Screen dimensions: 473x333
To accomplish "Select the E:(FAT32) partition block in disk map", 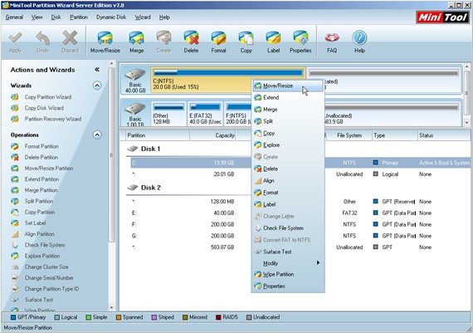I will click(x=205, y=114).
